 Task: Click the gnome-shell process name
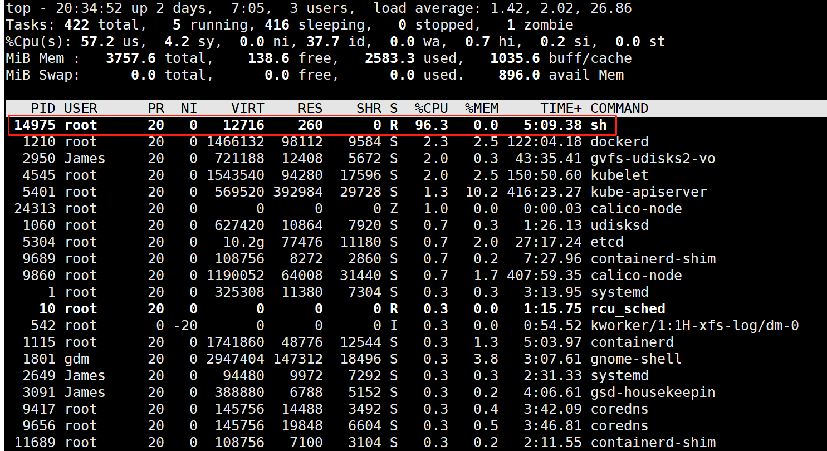point(636,359)
